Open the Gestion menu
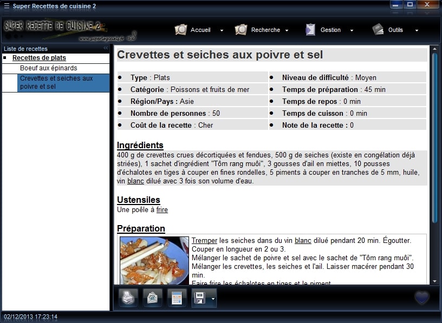442x323 pixels. tap(330, 30)
